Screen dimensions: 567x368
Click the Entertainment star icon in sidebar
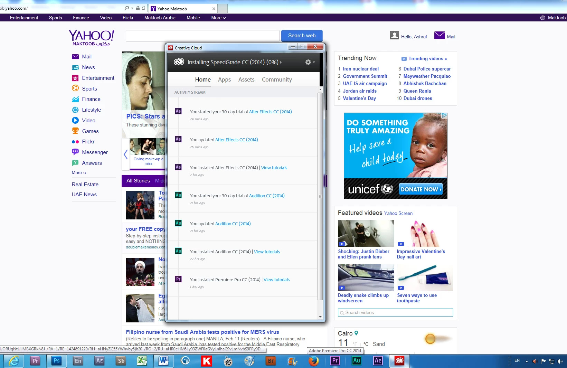pyautogui.click(x=75, y=78)
